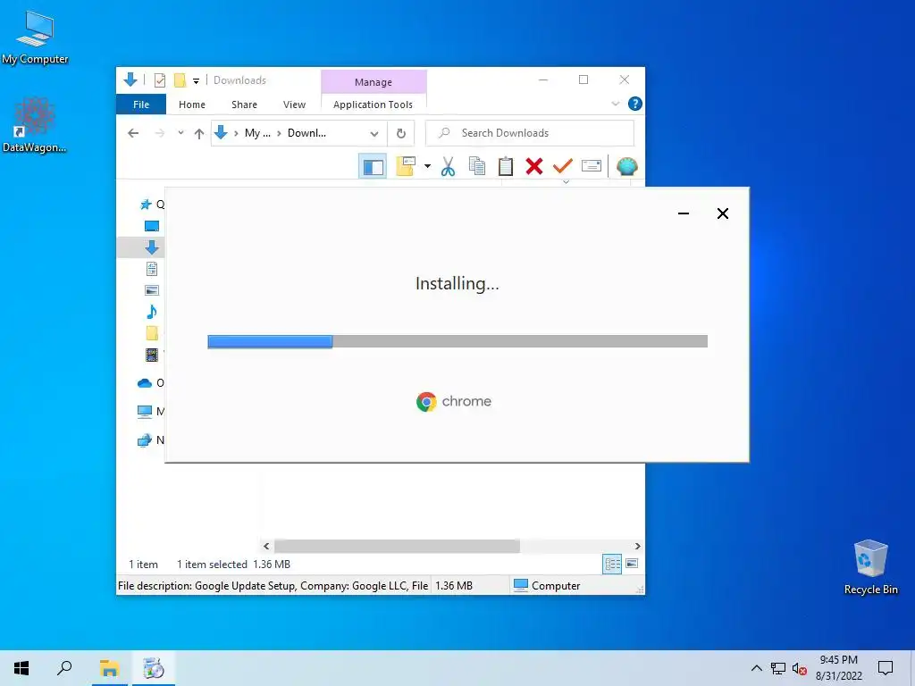Open recent locations dropdown arrow
915x686 pixels.
tap(180, 133)
